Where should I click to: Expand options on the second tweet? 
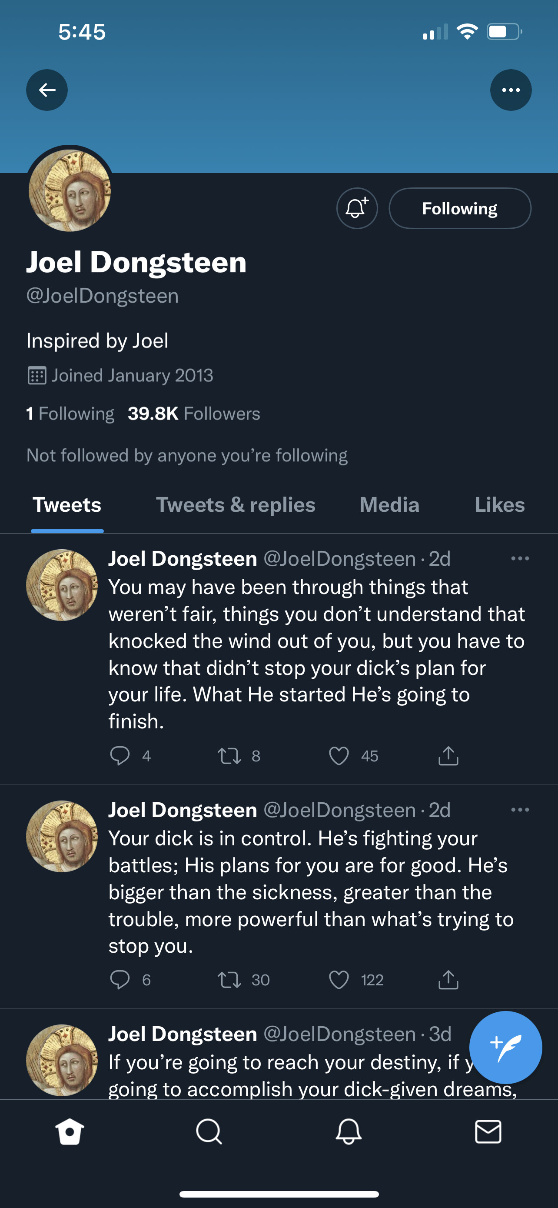click(520, 810)
